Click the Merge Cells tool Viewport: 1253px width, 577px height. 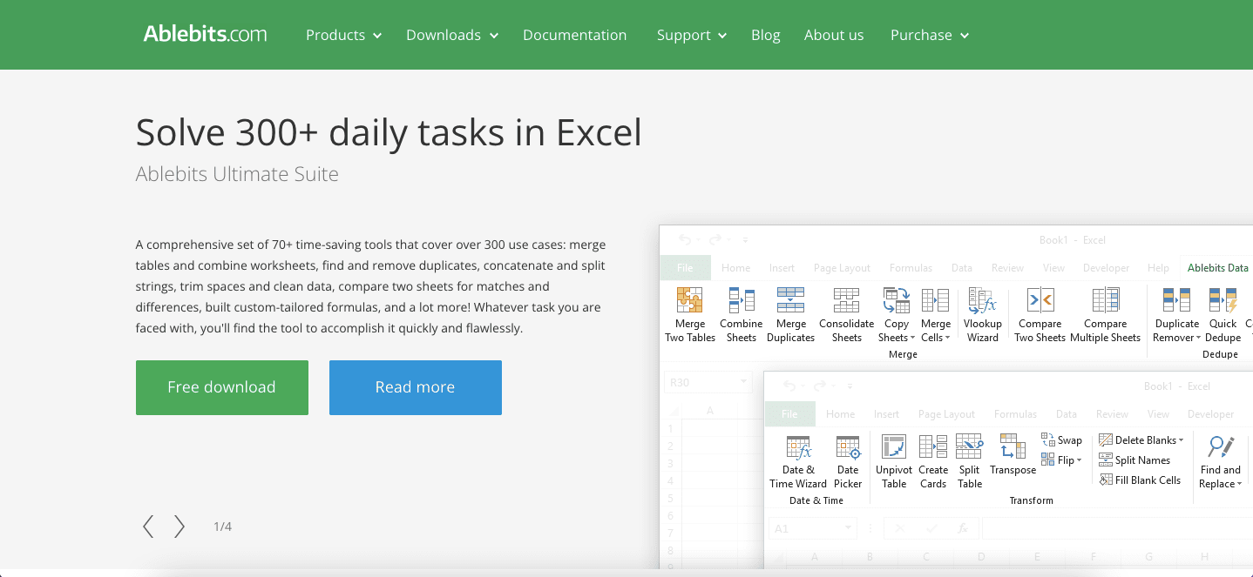click(936, 315)
